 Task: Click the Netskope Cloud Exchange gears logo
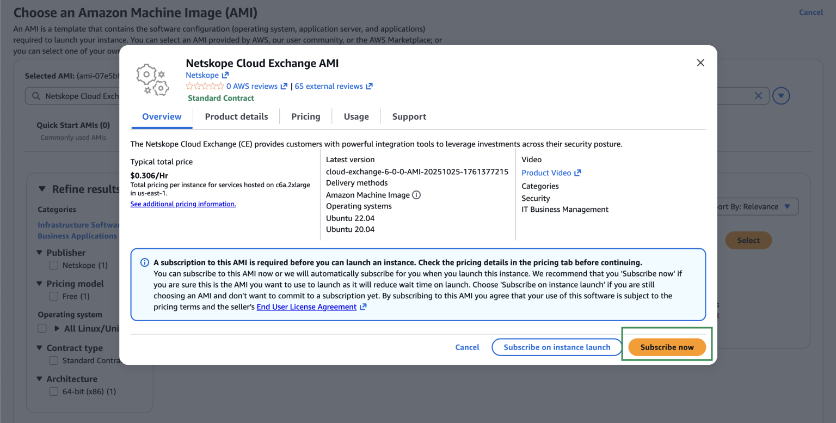152,80
